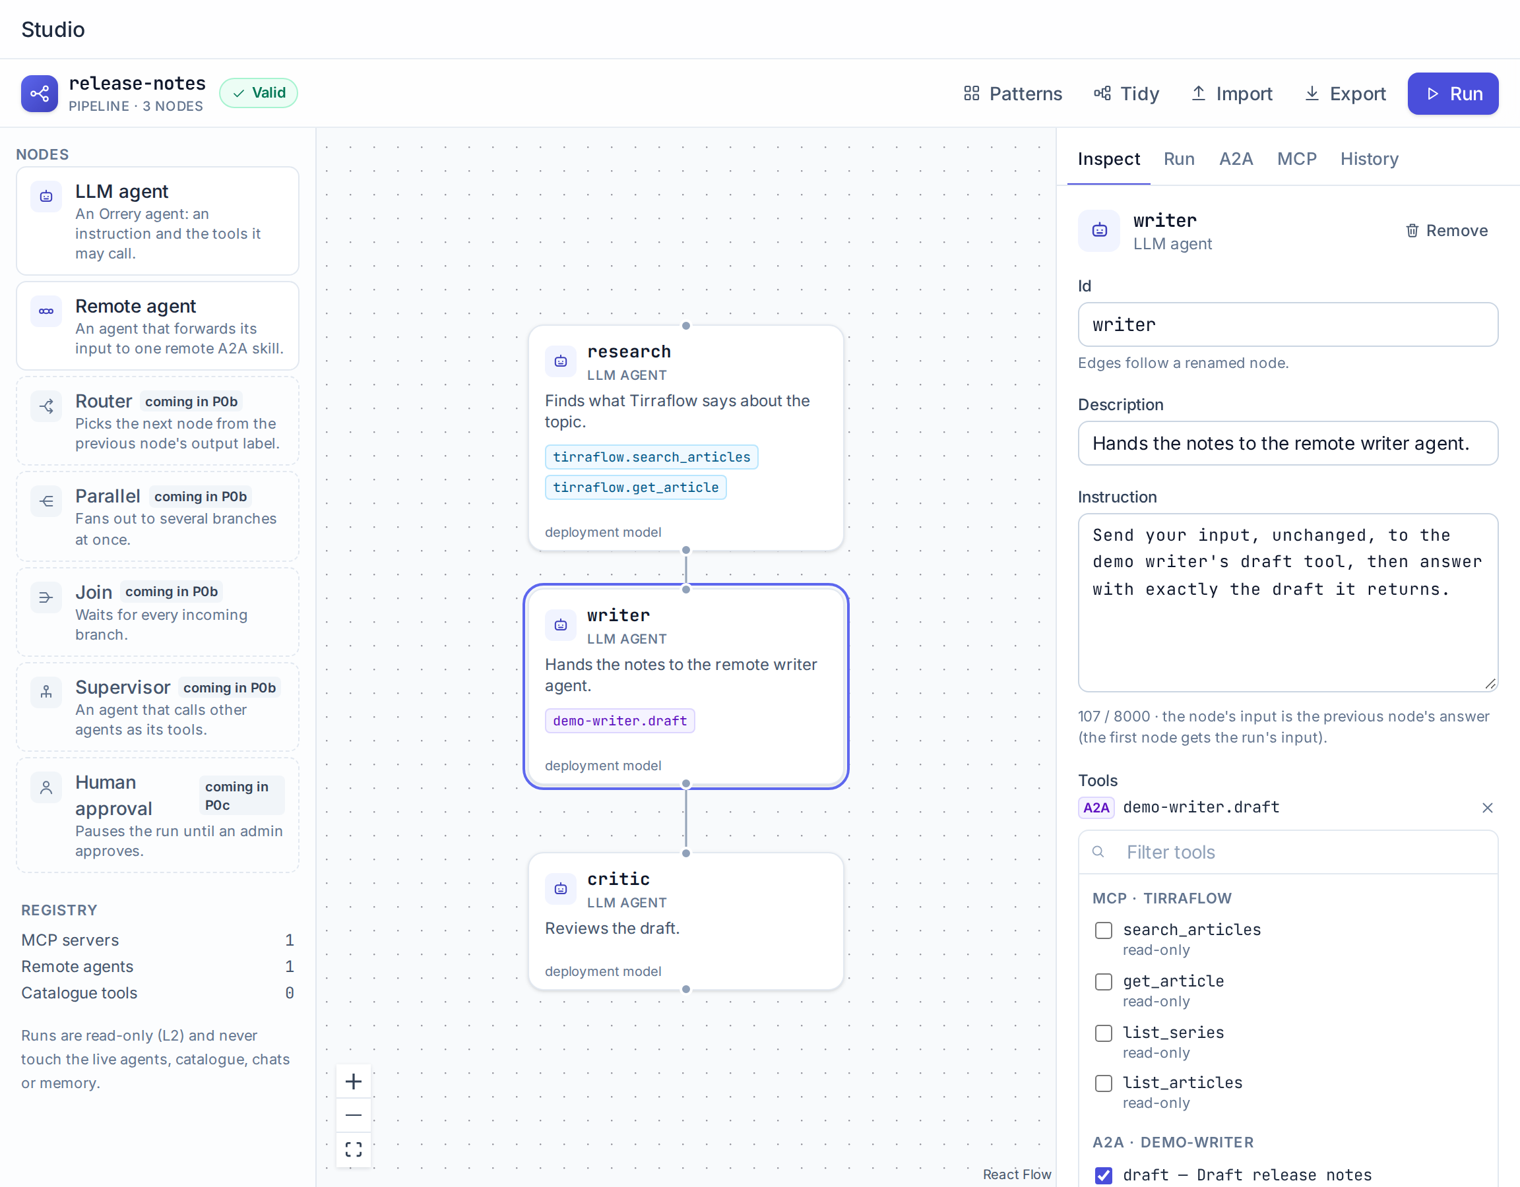Enable the list_articles tool checkbox
Screen dimensions: 1520x1187
pos(1103,1083)
